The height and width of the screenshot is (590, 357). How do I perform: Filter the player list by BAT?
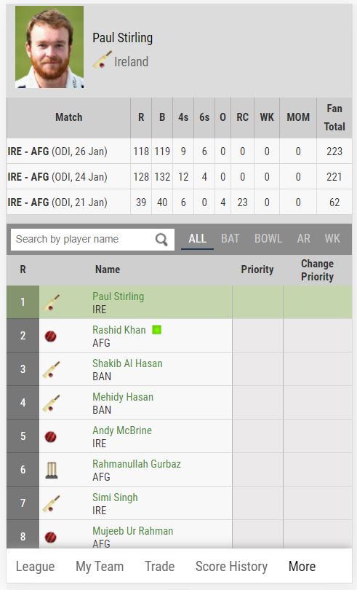tap(230, 239)
